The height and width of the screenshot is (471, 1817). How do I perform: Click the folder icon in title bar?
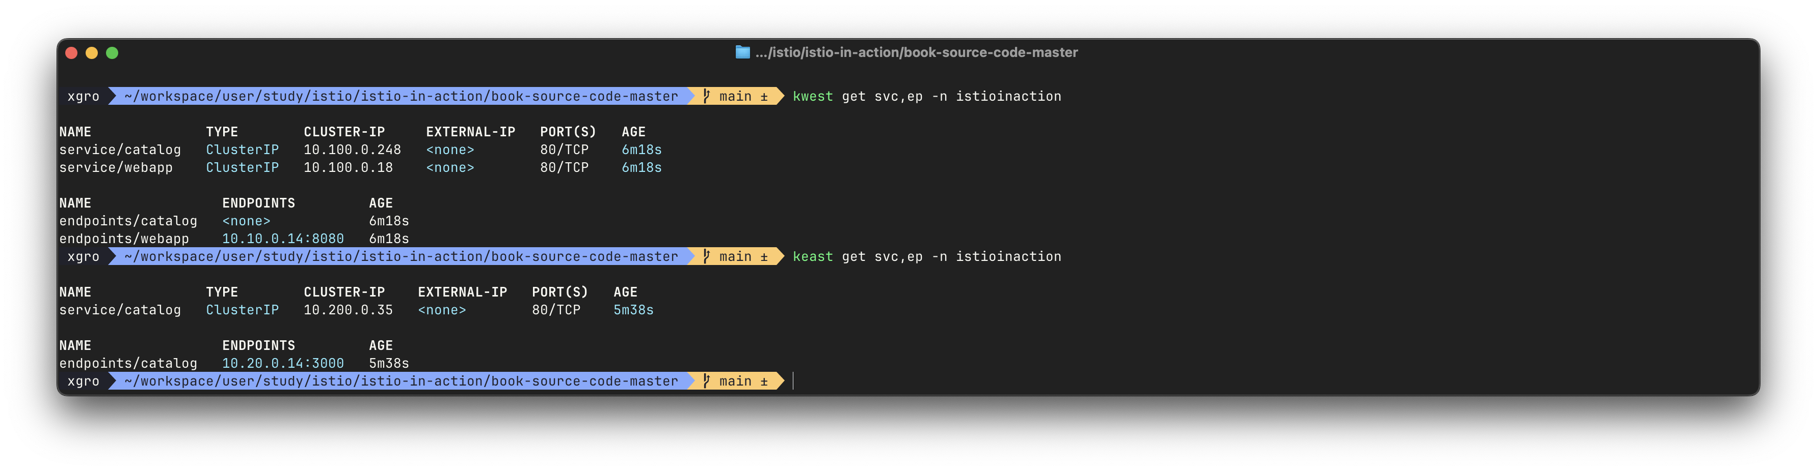click(742, 52)
